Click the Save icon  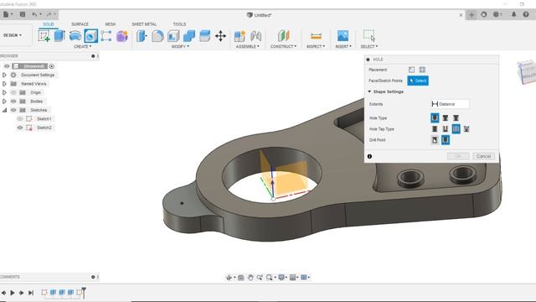point(23,14)
